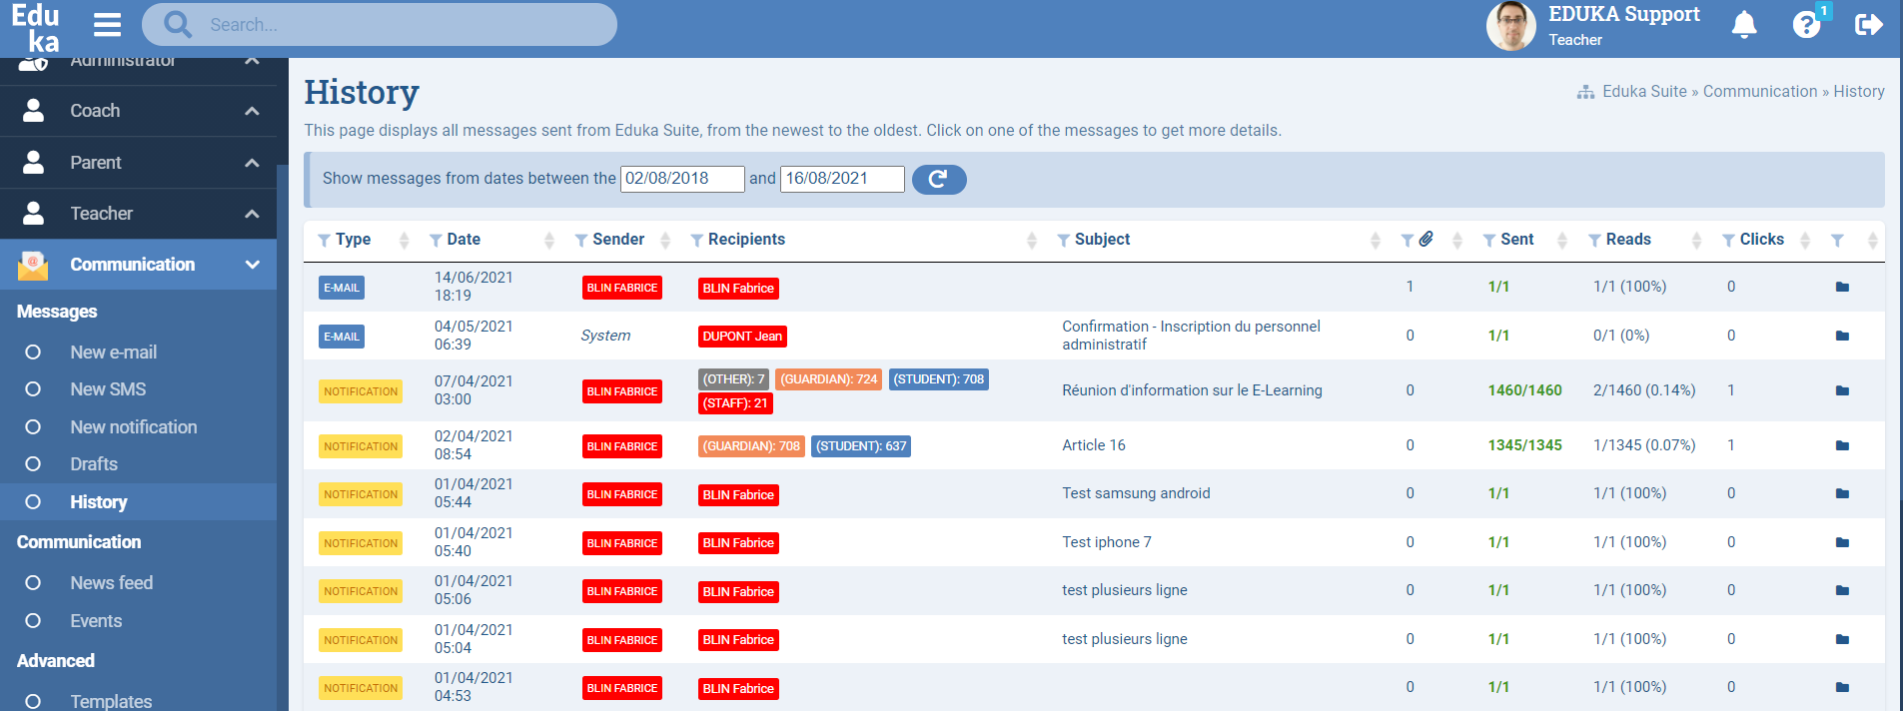Image resolution: width=1903 pixels, height=711 pixels.
Task: Click the end date field 16/08/2021
Action: click(x=842, y=179)
